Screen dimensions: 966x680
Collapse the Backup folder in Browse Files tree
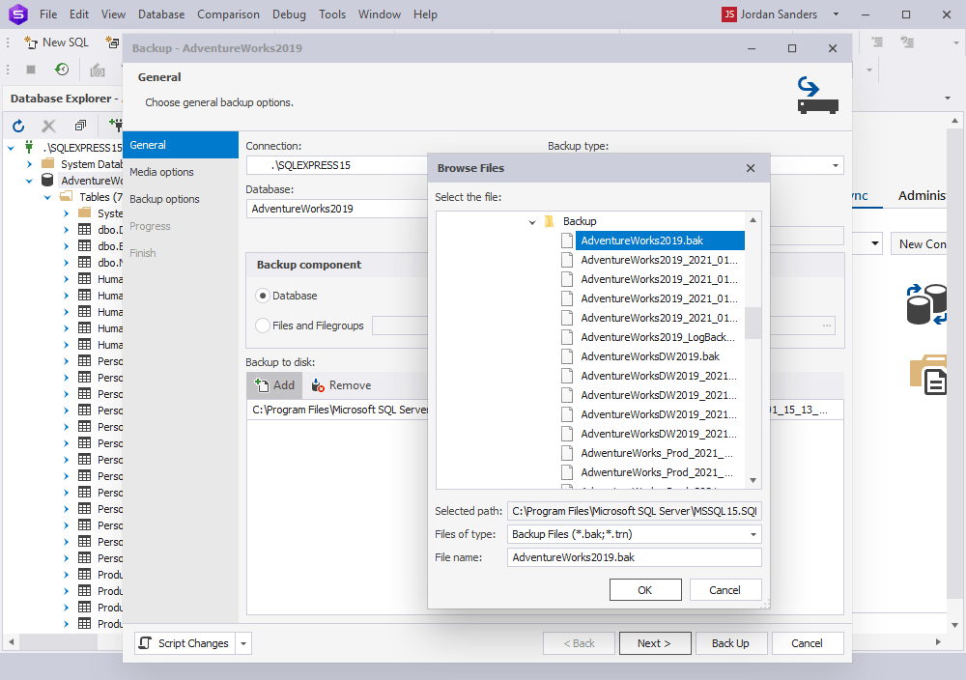(x=531, y=221)
